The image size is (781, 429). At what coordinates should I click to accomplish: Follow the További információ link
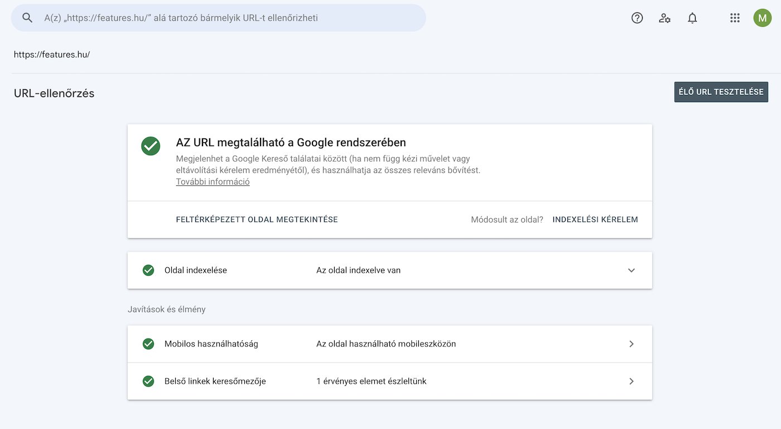click(213, 182)
